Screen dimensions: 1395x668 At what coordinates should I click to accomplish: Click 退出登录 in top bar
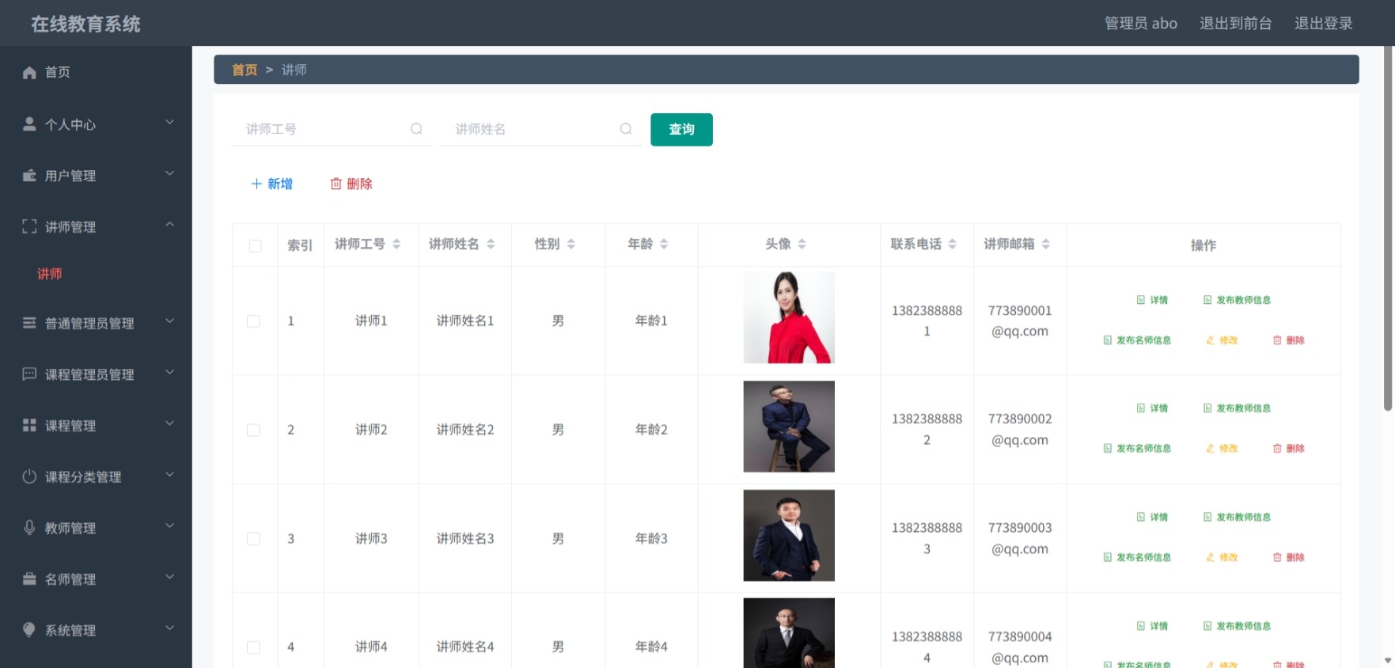point(1323,23)
